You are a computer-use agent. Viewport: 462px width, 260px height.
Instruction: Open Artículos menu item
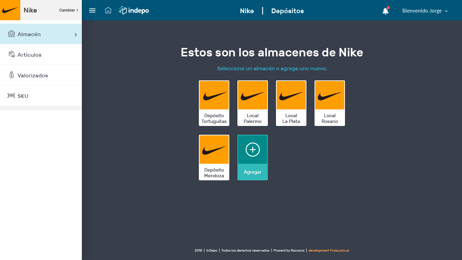click(41, 54)
